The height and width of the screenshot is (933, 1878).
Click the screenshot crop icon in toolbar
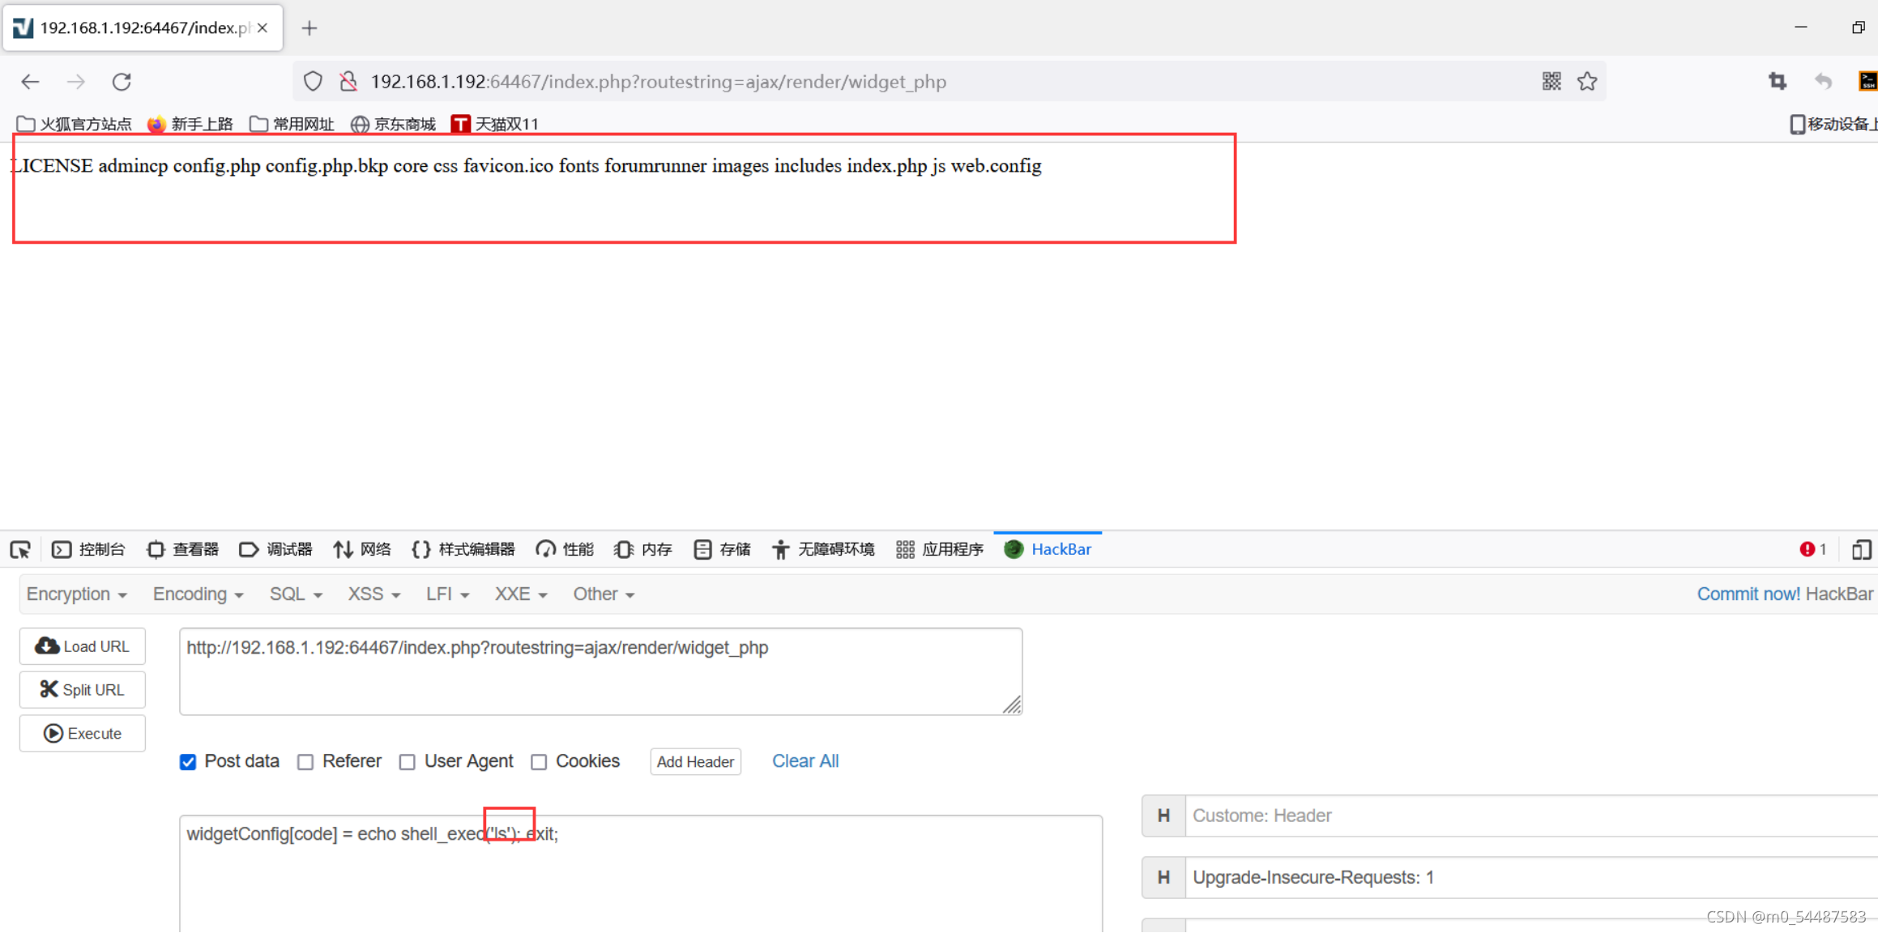pos(1777,81)
